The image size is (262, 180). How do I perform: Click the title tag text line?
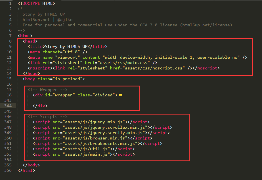pos(68,46)
